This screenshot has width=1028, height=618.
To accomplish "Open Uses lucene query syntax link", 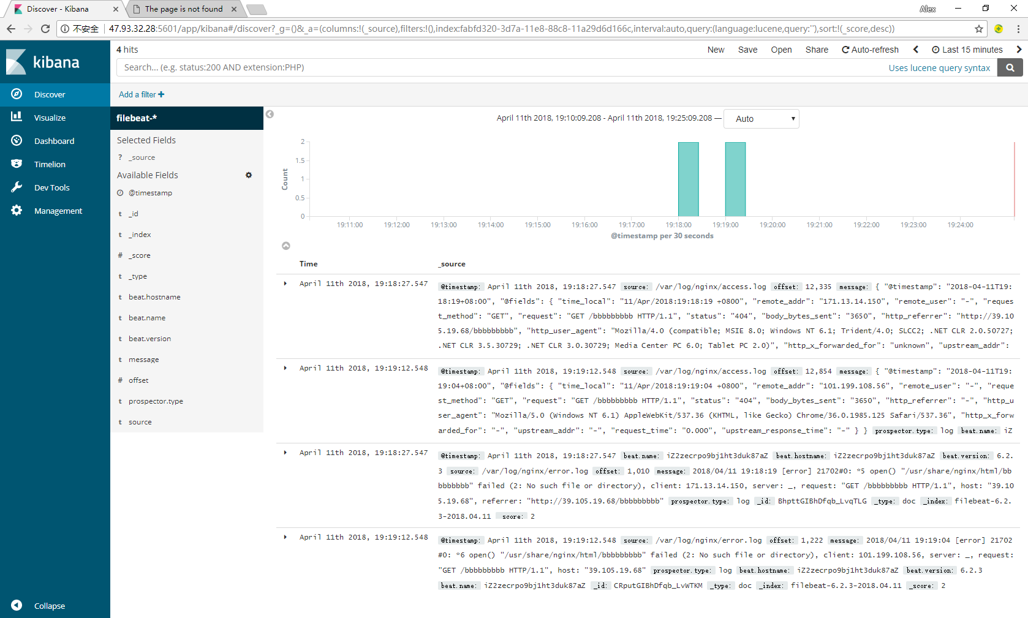I will (x=939, y=67).
